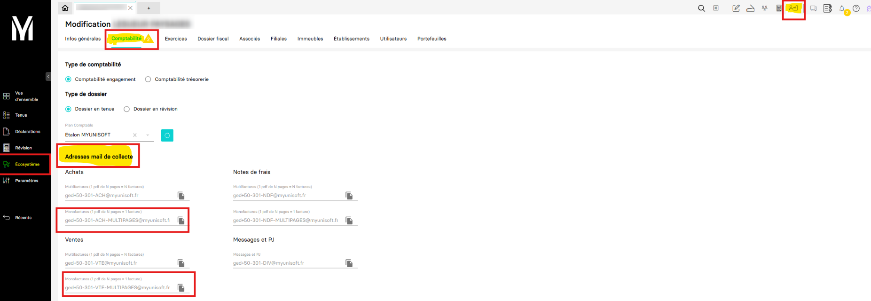
Task: Choose Comptabilité engagement radio button
Action: [68, 79]
